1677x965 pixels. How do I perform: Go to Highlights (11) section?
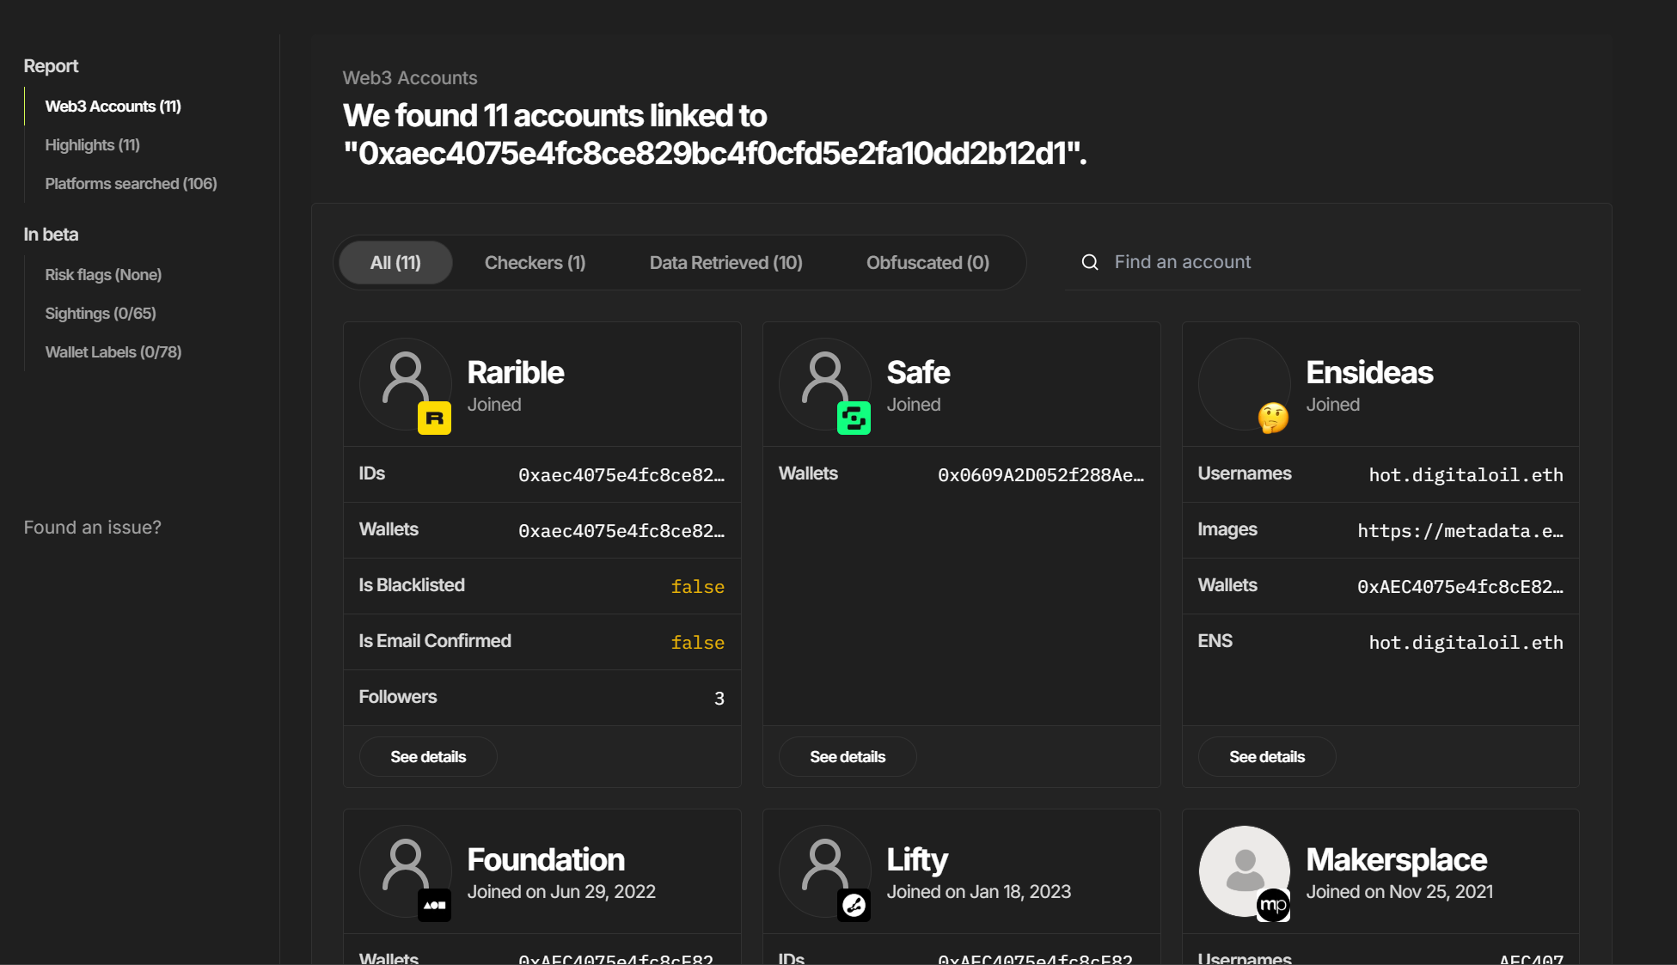point(92,145)
